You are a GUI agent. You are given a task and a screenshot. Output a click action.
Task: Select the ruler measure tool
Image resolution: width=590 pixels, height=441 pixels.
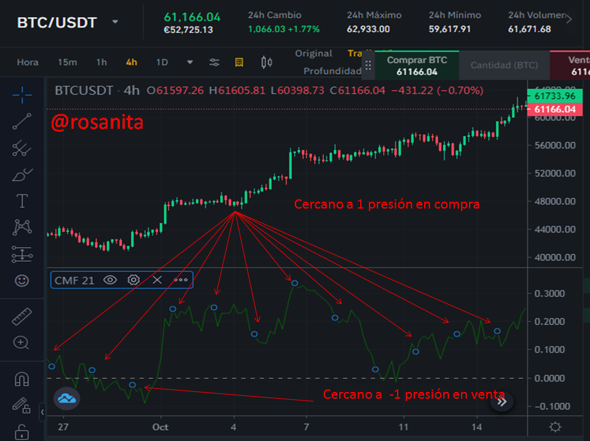(22, 316)
